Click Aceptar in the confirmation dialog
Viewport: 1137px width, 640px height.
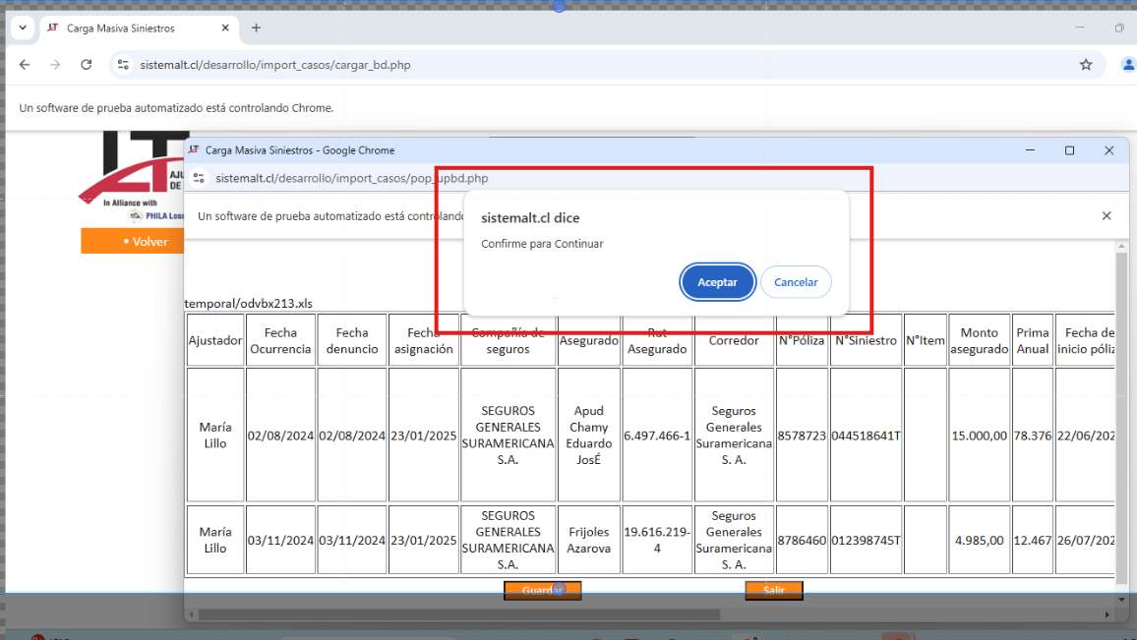[717, 282]
